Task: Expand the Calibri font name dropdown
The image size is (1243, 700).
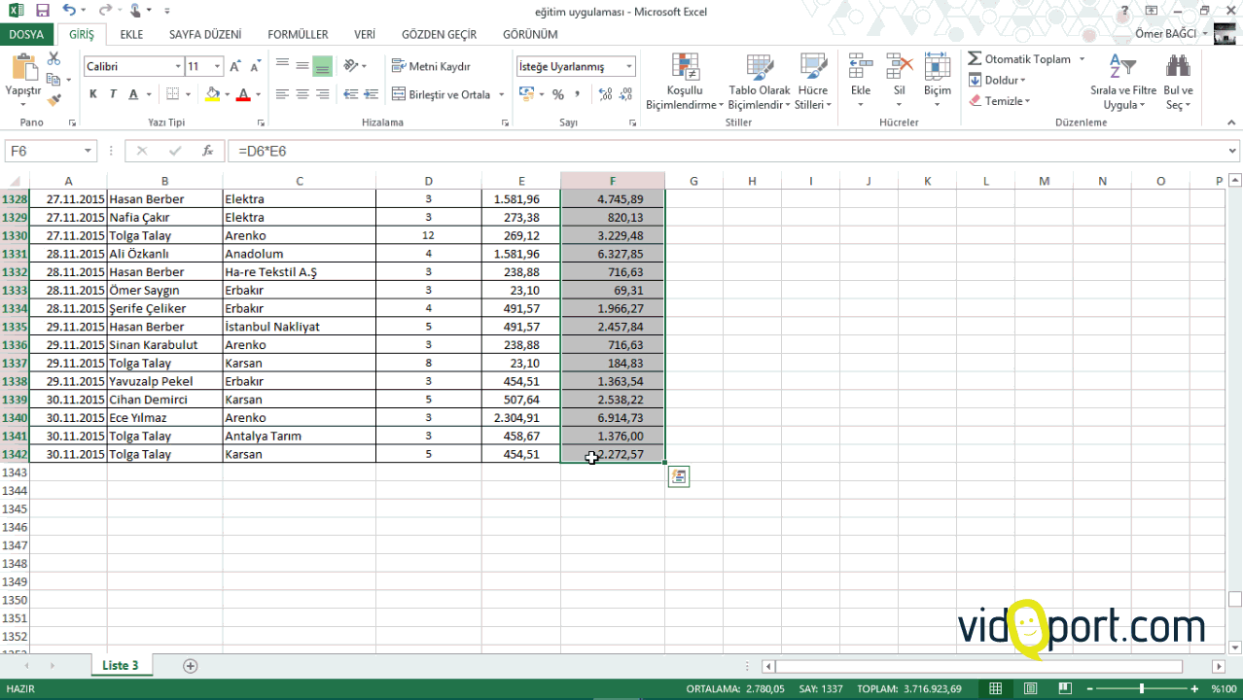Action: 178,66
